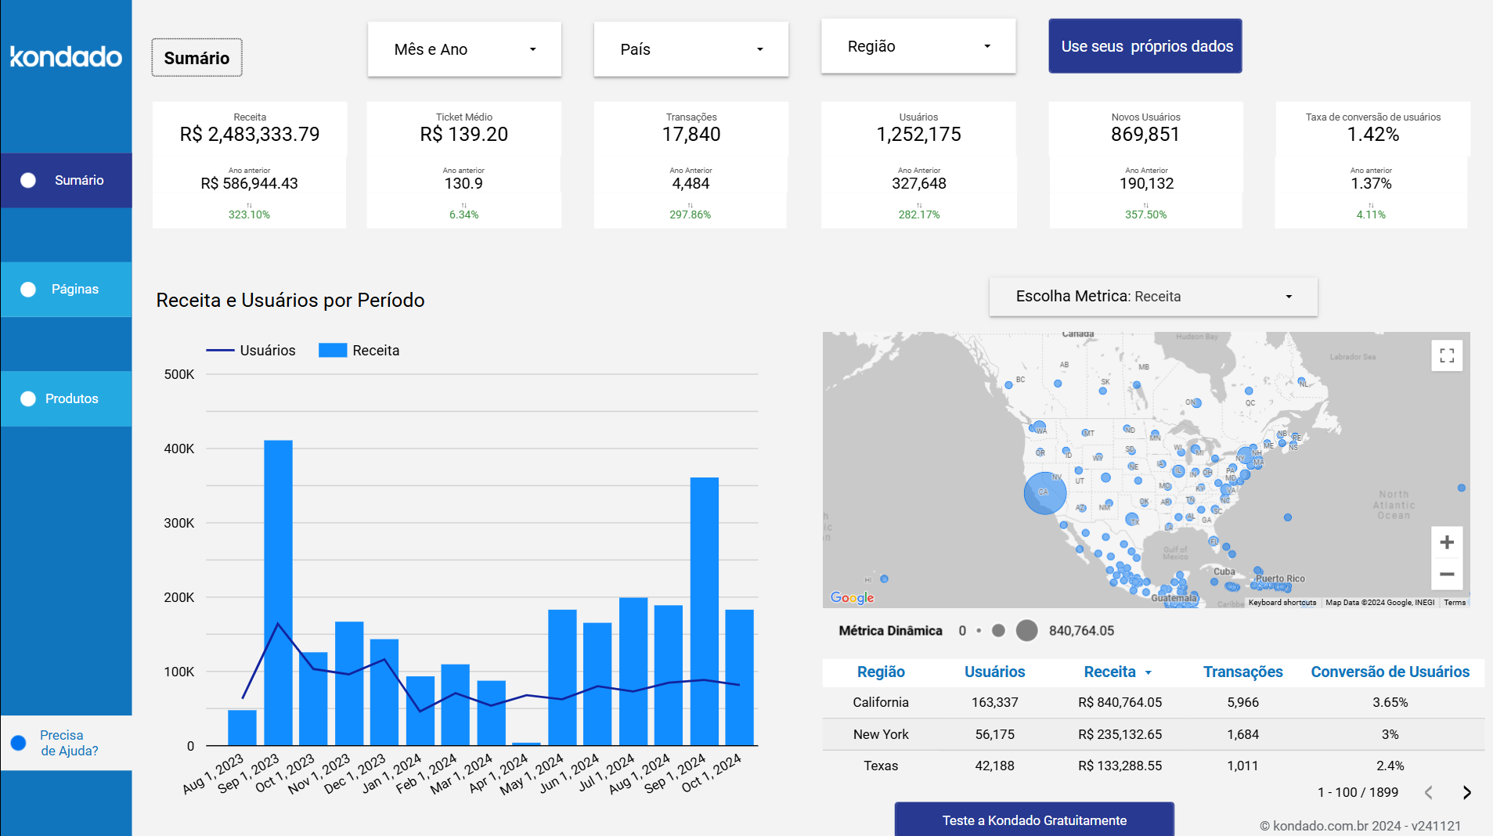
Task: Click the Sumário tab at top
Action: coord(197,57)
